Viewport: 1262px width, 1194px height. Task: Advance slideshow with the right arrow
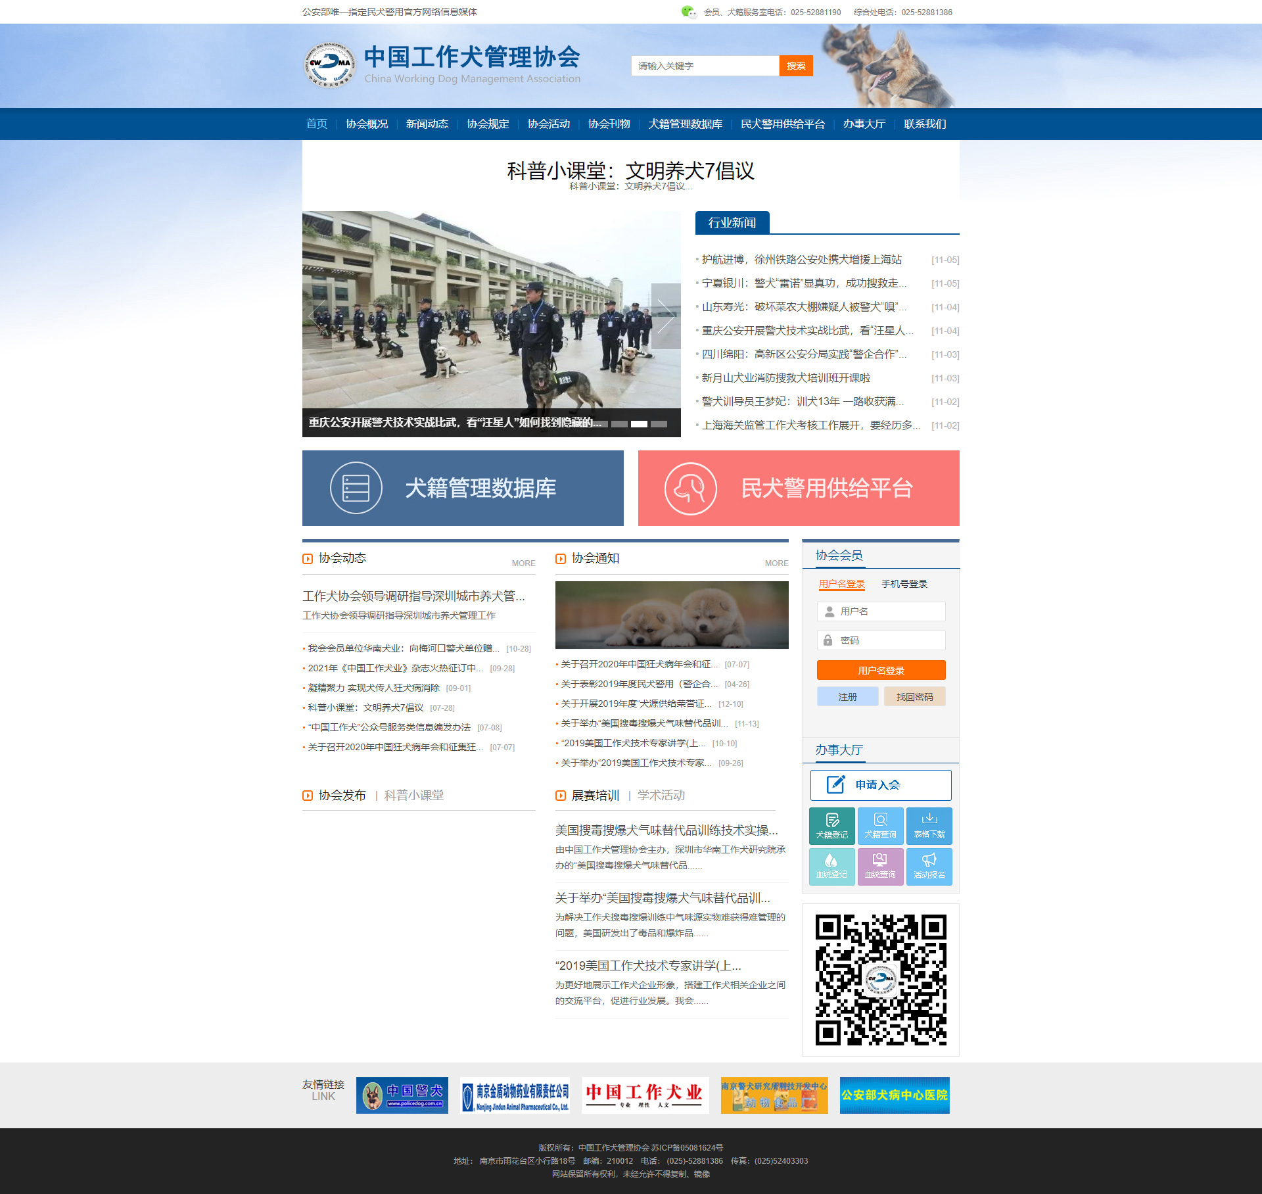(665, 316)
